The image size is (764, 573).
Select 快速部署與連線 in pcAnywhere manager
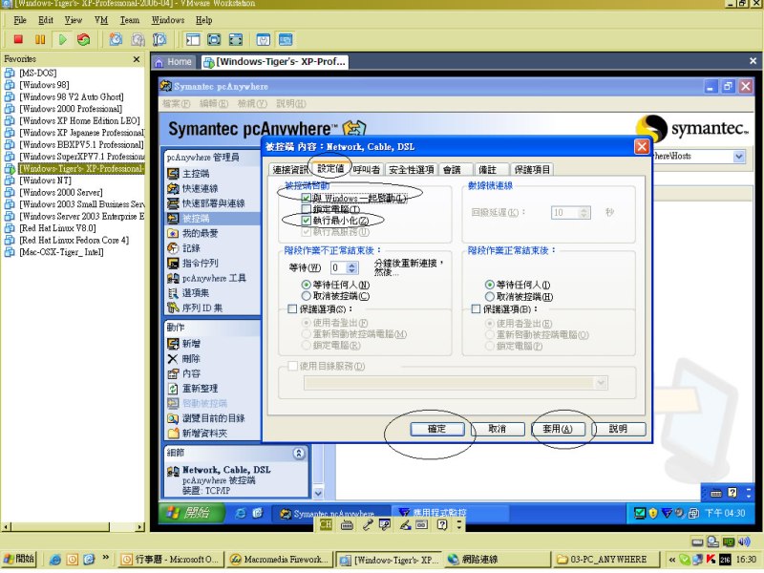(x=213, y=203)
